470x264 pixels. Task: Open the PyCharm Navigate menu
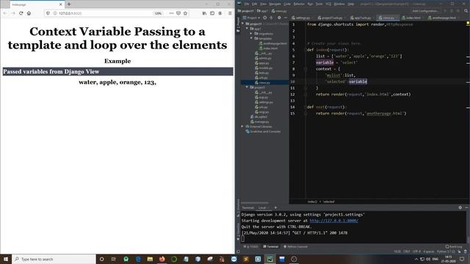(x=275, y=4)
